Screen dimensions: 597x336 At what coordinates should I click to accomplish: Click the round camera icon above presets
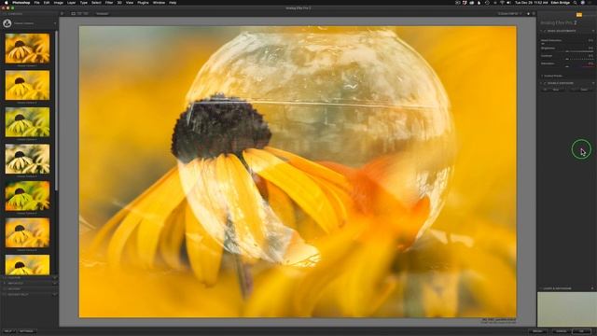point(7,23)
